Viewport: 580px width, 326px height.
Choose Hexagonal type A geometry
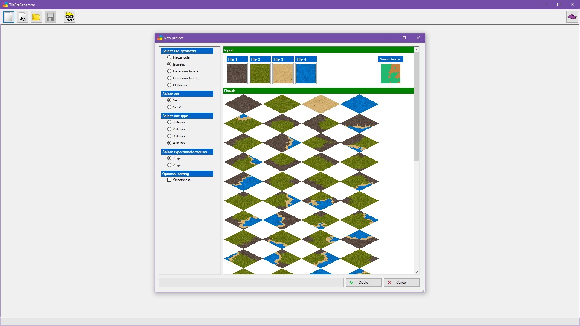169,71
